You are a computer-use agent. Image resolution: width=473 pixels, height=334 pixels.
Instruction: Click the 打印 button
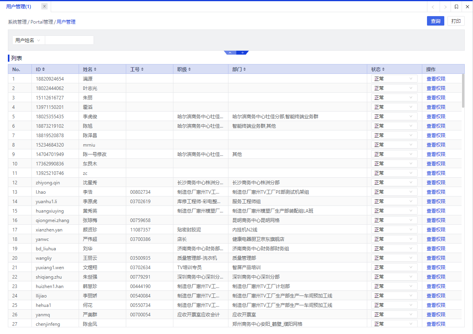pos(456,21)
